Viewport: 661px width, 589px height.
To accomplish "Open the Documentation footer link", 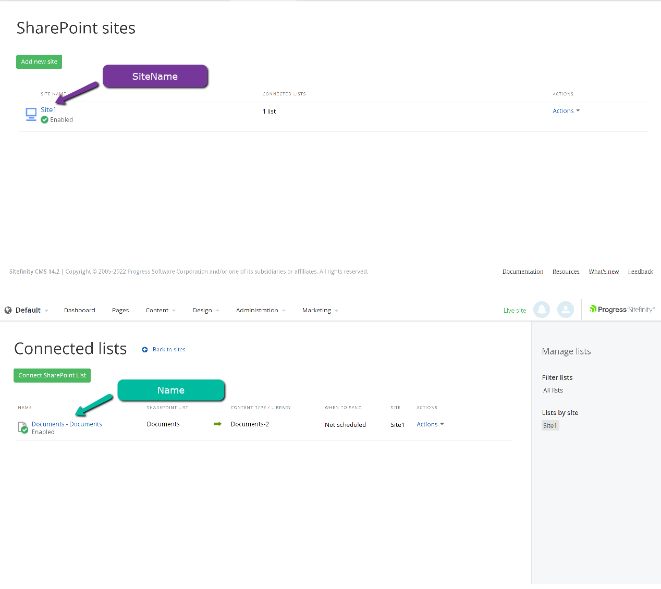I will coord(523,272).
